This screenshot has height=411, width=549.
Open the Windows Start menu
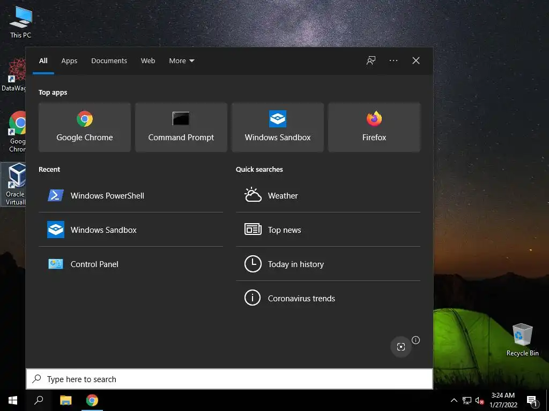click(x=13, y=400)
